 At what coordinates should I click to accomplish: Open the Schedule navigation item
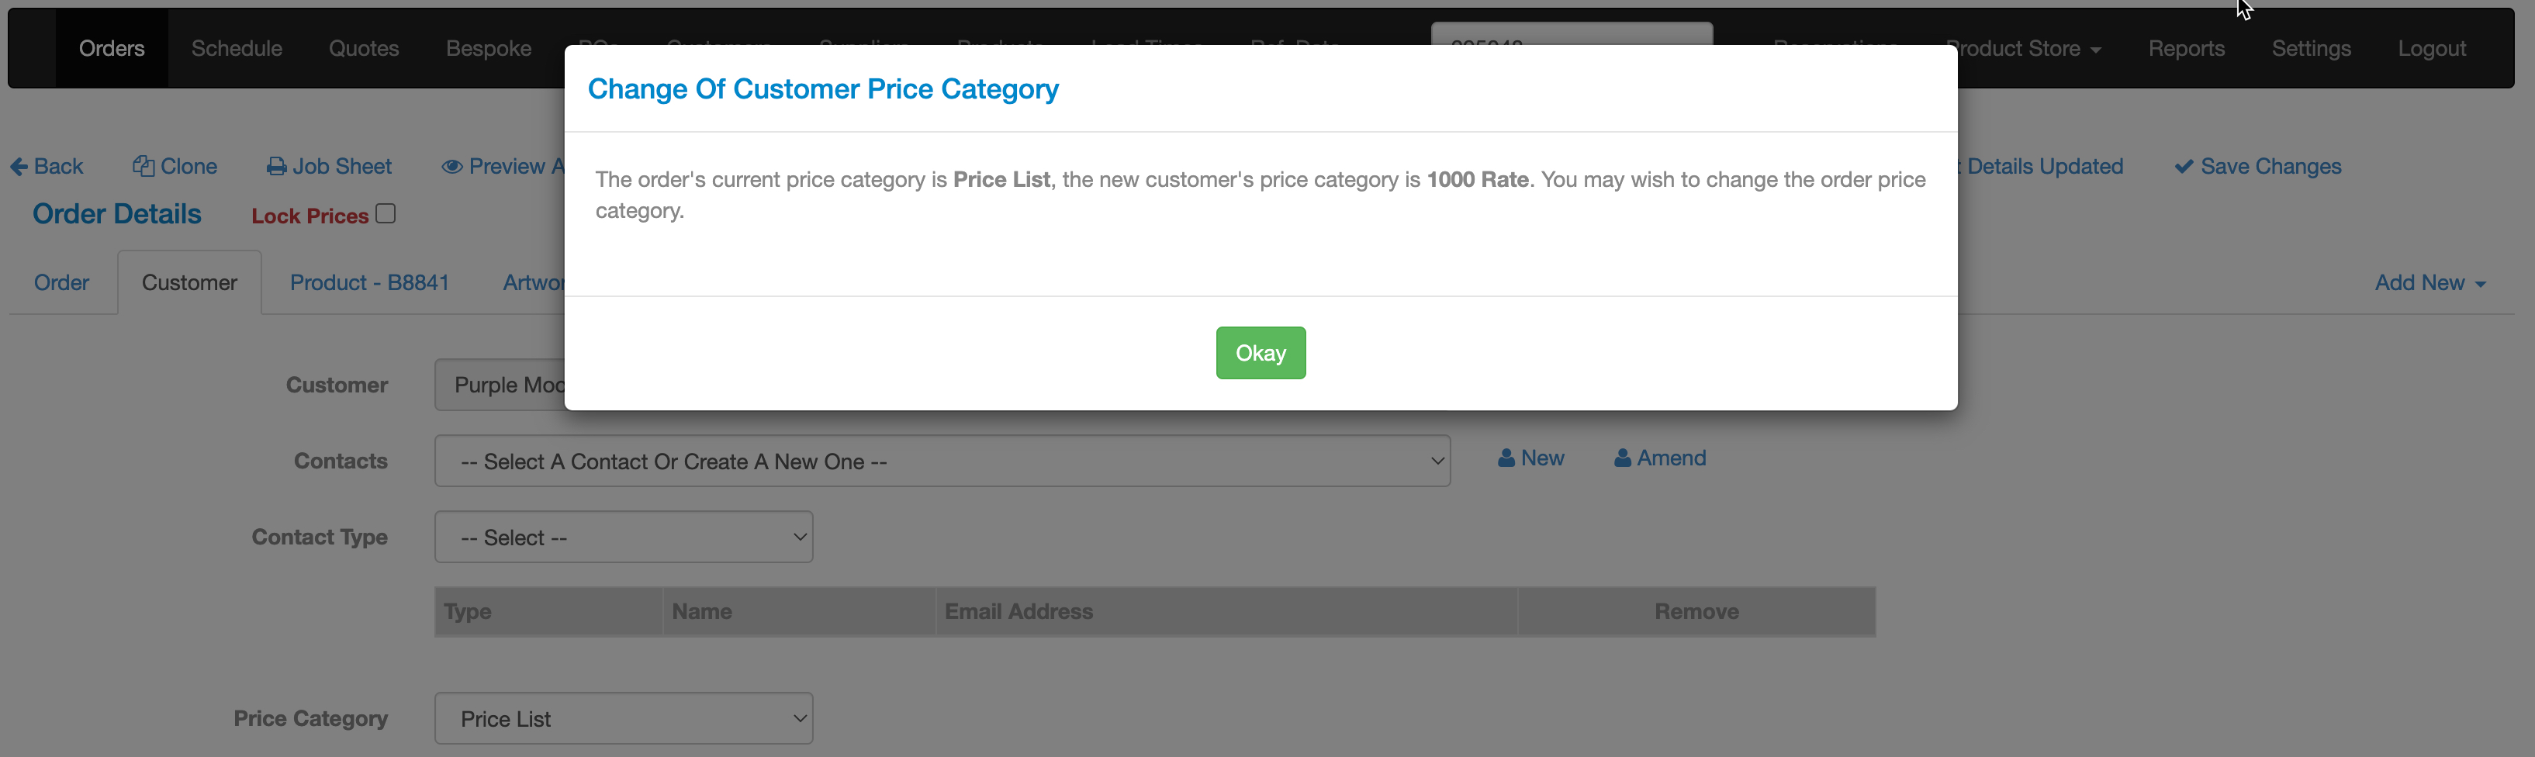coord(236,48)
